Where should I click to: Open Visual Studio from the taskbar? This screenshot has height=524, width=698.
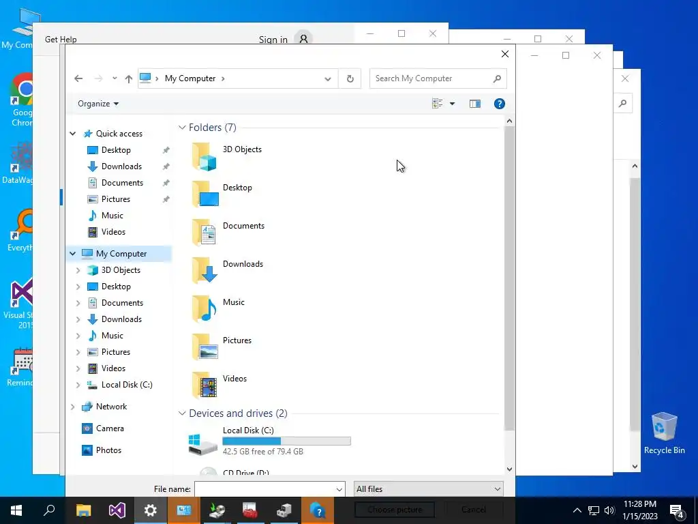tap(117, 510)
